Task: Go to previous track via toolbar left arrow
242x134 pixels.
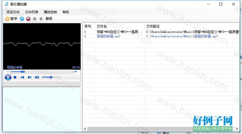Action: pos(35,19)
